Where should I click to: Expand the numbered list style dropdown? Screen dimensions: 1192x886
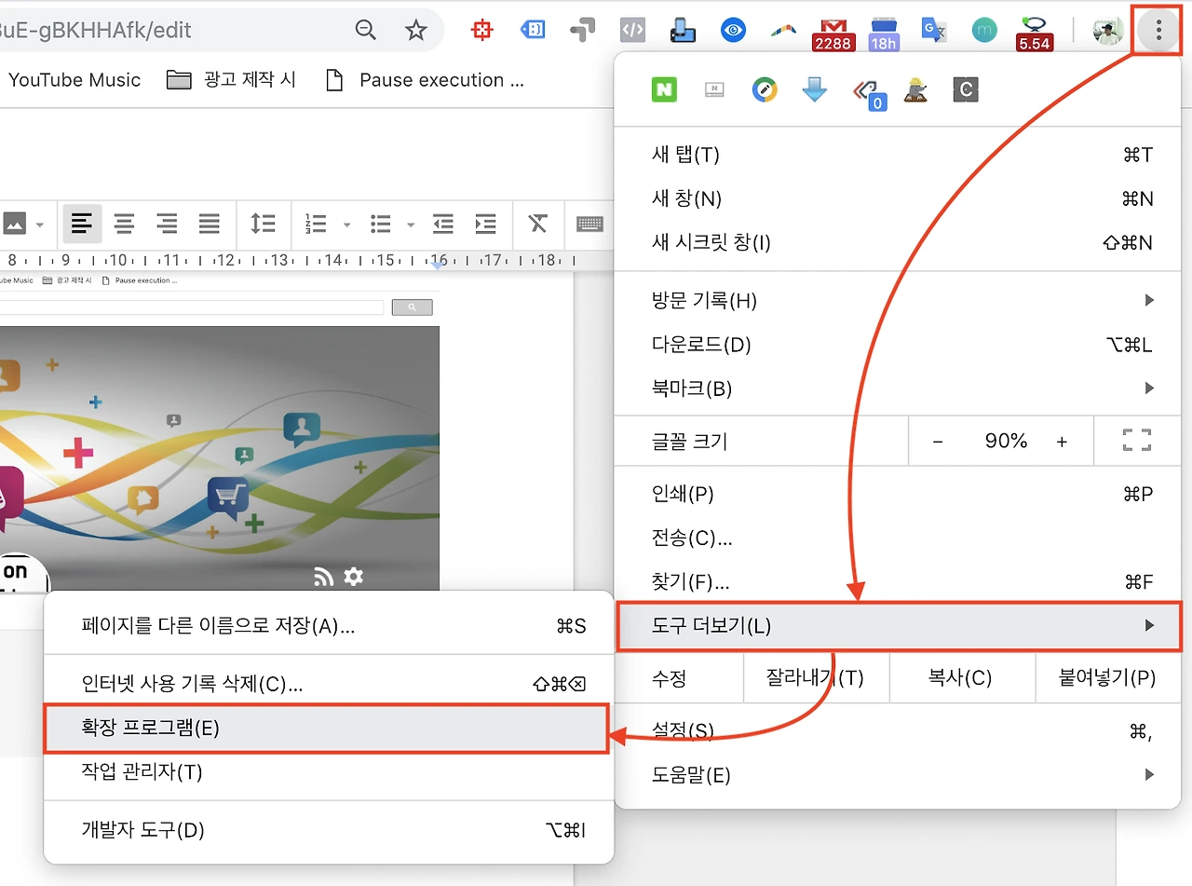click(x=346, y=225)
